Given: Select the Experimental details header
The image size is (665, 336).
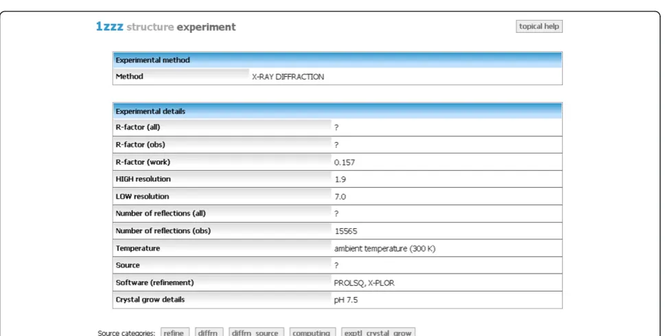Looking at the screenshot, I should pos(338,112).
